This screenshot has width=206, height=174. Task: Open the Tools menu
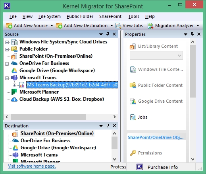(x=134, y=16)
